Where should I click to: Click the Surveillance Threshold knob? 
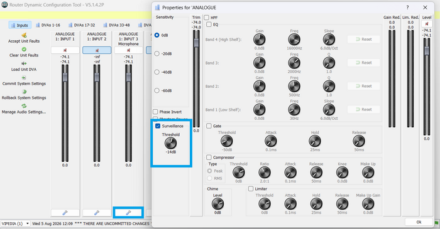(x=170, y=143)
